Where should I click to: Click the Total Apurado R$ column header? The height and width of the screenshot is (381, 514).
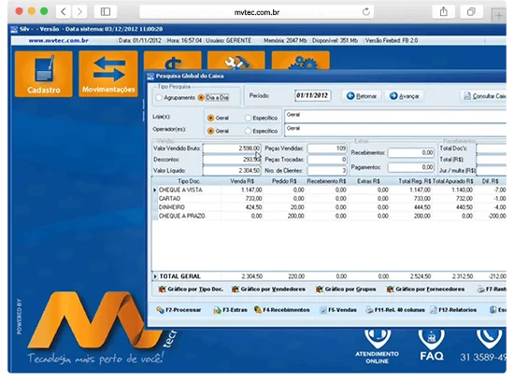pyautogui.click(x=452, y=181)
